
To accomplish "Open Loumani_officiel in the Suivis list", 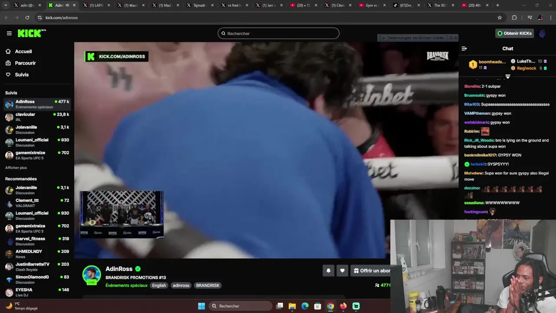I will click(x=37, y=143).
